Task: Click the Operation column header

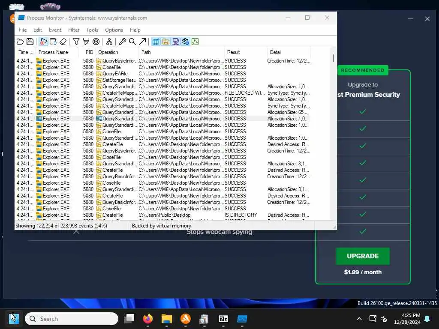Action: pos(117,52)
